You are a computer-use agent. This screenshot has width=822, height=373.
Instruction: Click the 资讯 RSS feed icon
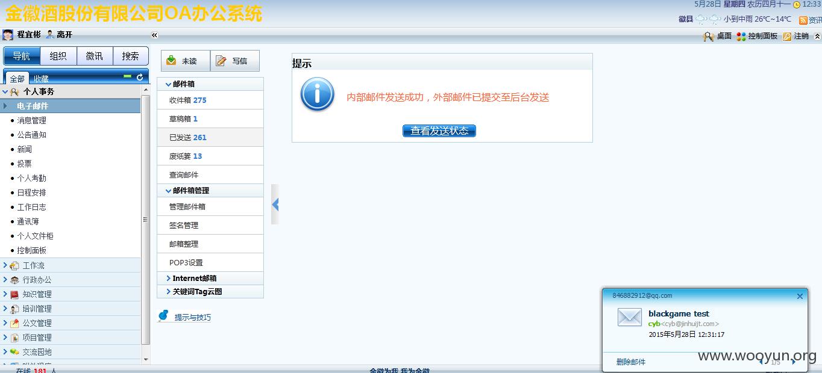803,20
